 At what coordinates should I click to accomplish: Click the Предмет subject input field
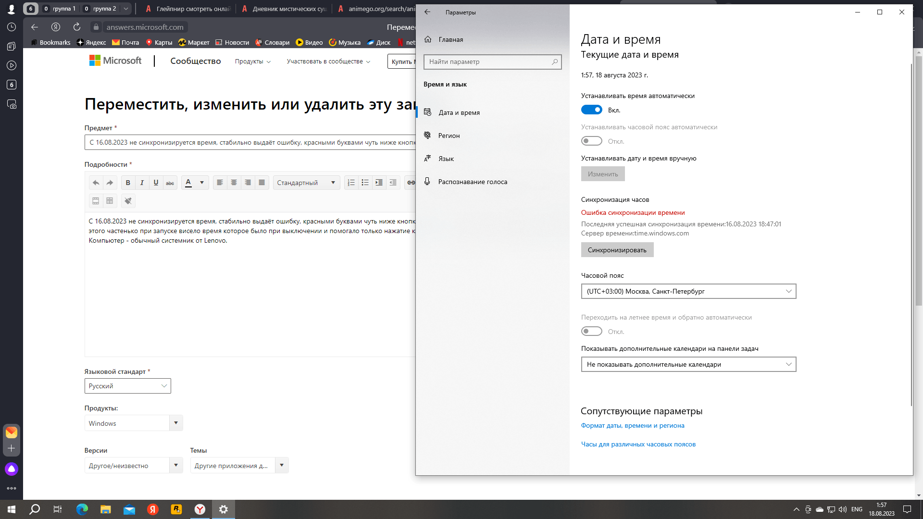250,142
